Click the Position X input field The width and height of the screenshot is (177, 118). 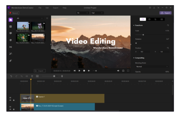click(145, 52)
